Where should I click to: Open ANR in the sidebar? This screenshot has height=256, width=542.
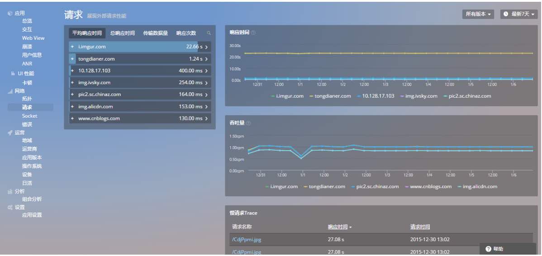pos(27,64)
